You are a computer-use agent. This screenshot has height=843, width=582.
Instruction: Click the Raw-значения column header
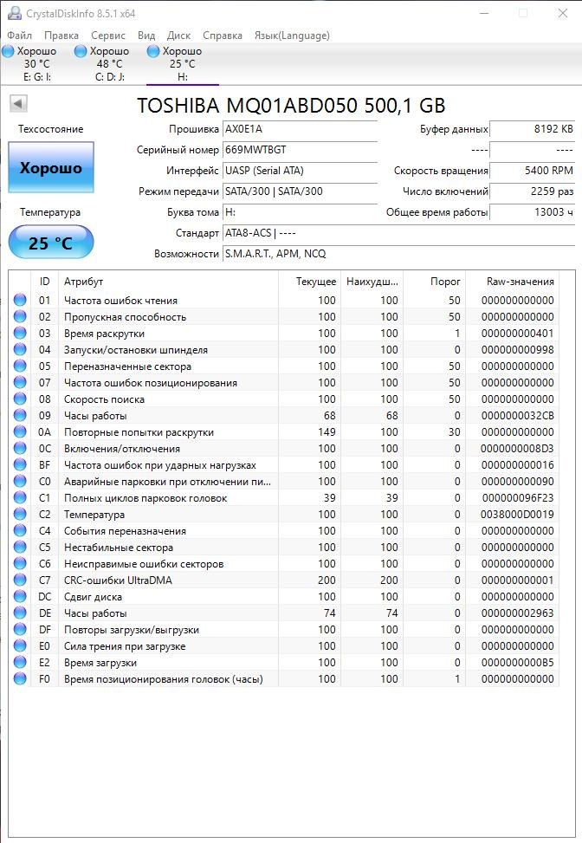pyautogui.click(x=510, y=282)
